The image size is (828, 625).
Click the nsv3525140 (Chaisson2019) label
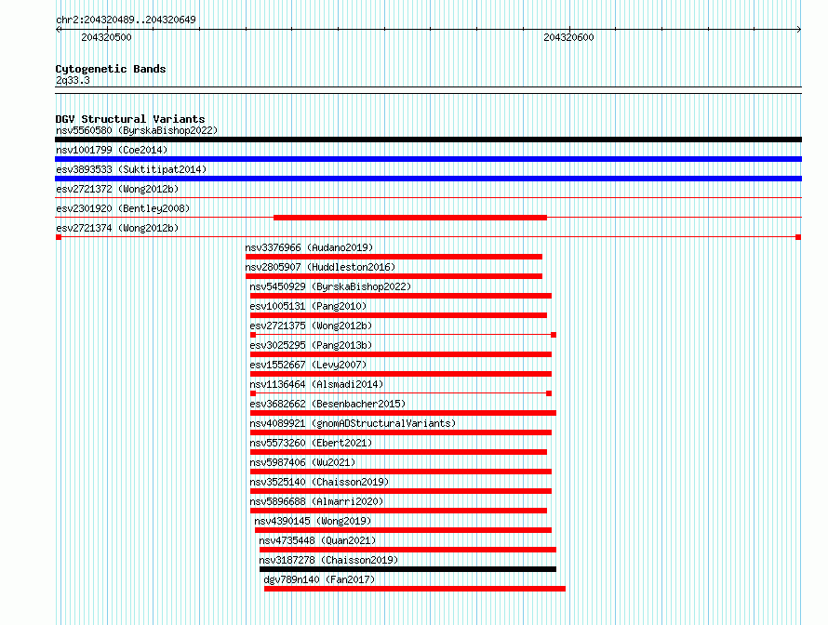click(319, 482)
